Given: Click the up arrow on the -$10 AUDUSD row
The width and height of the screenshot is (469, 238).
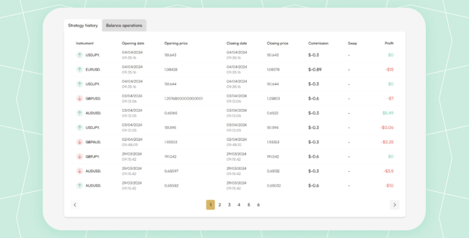Looking at the screenshot, I should tap(80, 186).
